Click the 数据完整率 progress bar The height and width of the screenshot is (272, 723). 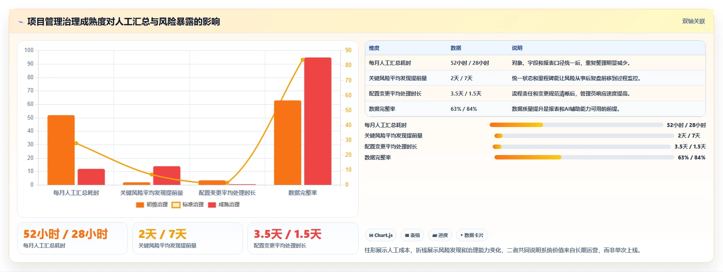pos(584,157)
